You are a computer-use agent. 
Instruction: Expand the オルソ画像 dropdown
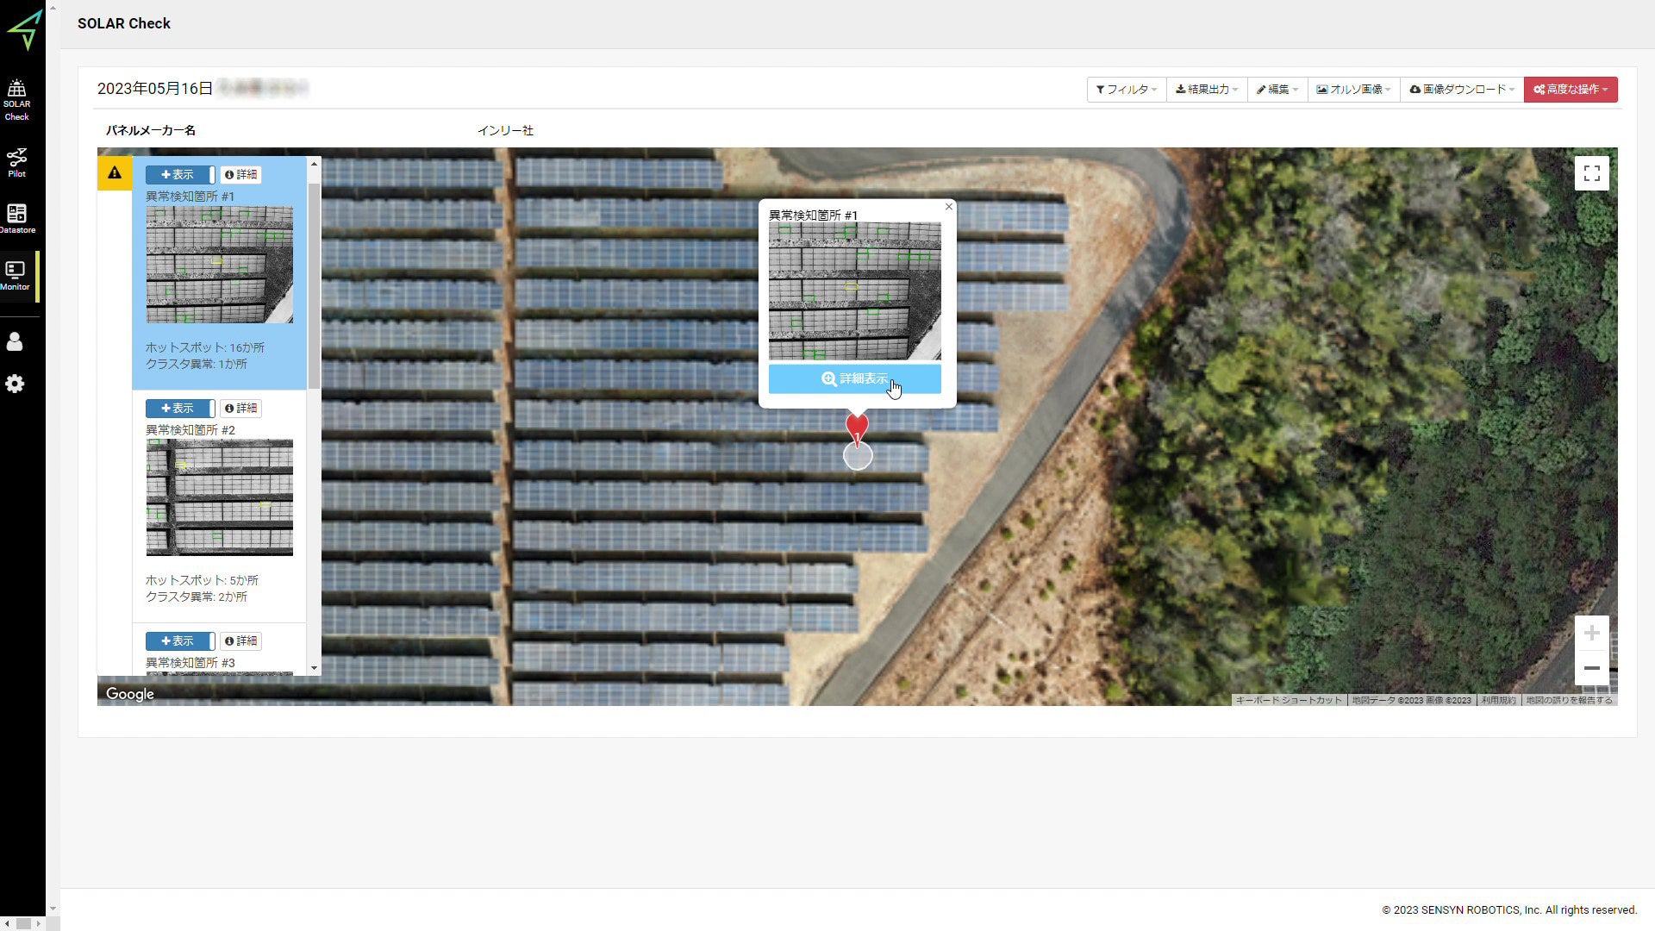point(1352,90)
